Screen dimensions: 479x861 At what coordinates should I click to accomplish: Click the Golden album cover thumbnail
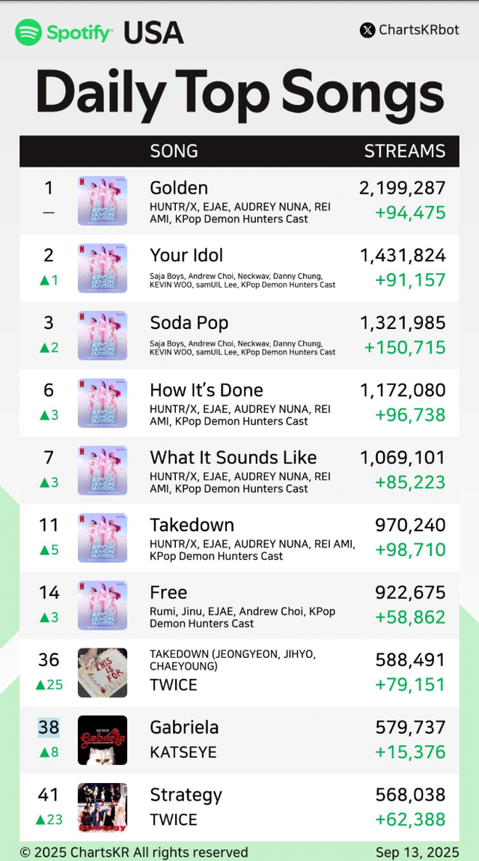pos(103,201)
